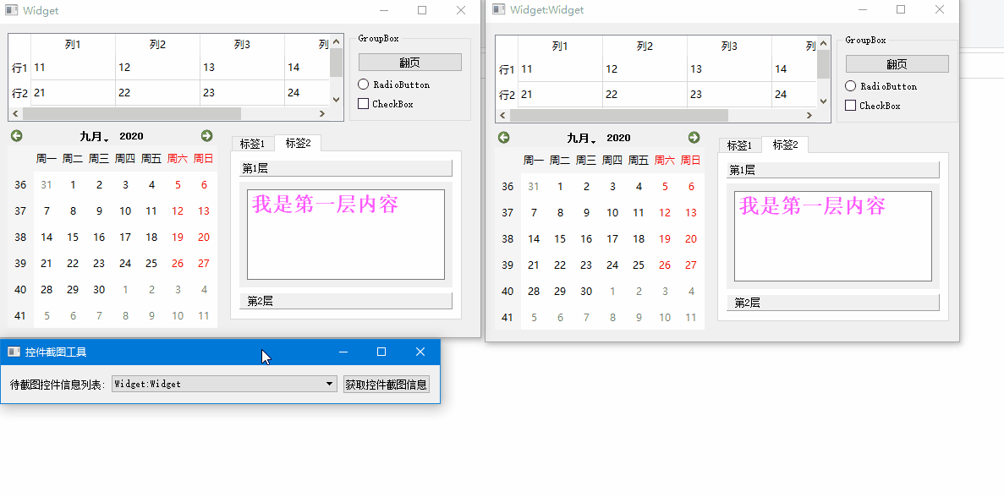This screenshot has height=497, width=1004.
Task: Click the 2020 year in Widget:Widget calendar
Action: 618,138
